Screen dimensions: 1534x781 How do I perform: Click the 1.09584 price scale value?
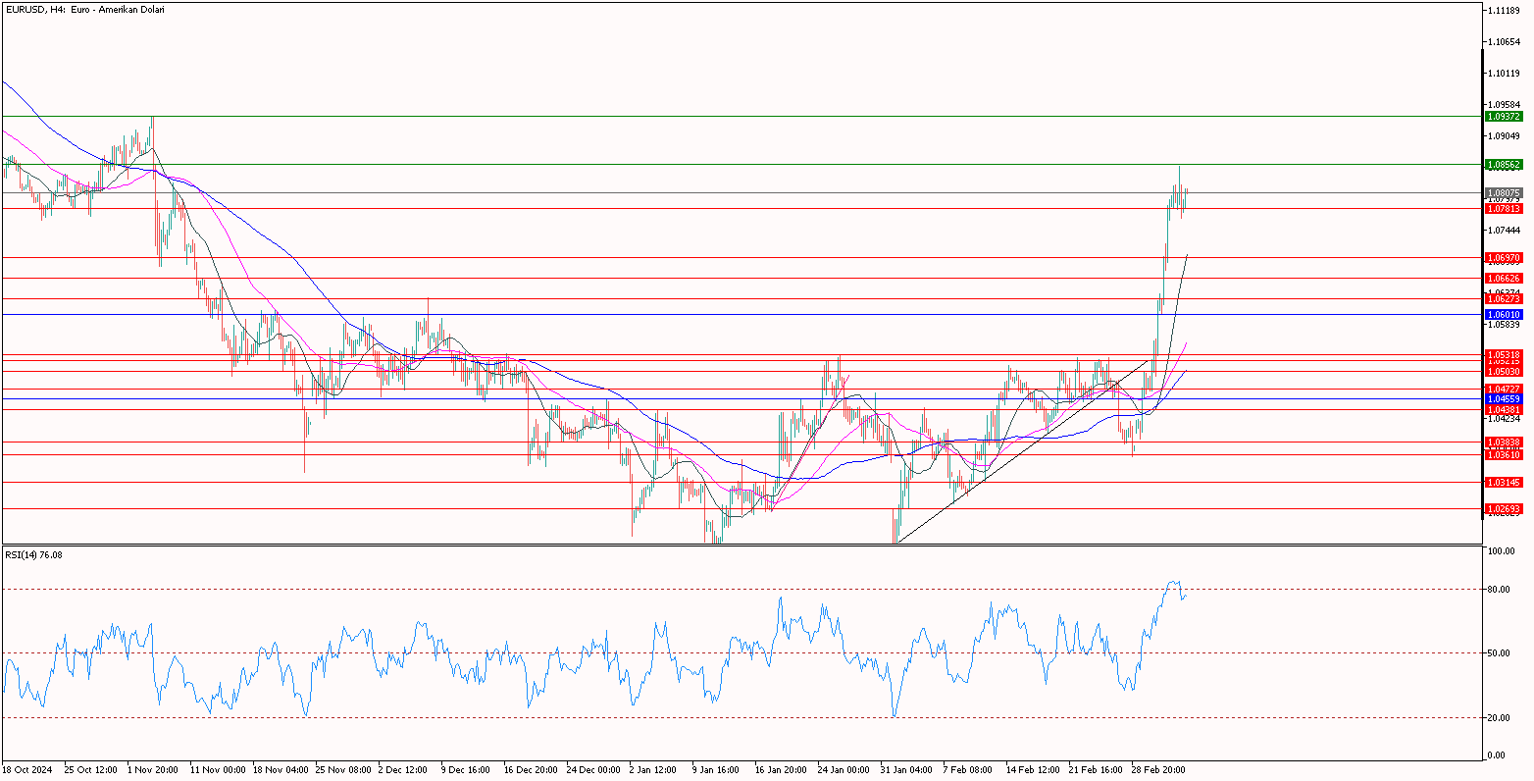point(1504,104)
